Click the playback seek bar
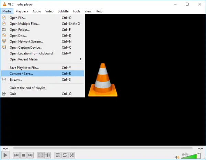 point(103,148)
